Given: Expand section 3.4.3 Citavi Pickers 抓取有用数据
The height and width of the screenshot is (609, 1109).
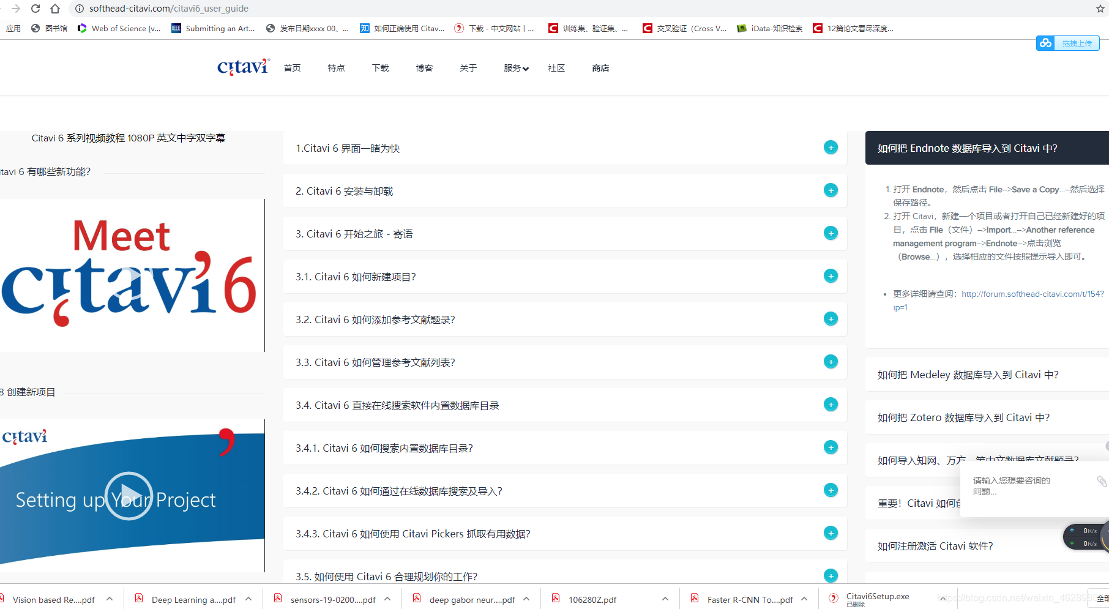Looking at the screenshot, I should coord(831,533).
